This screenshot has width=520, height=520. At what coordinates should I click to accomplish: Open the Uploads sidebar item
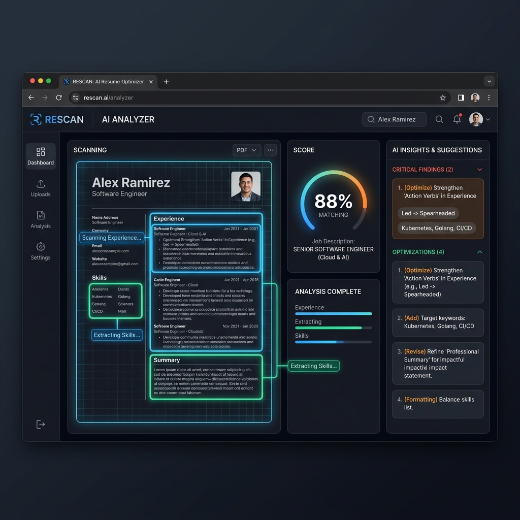pyautogui.click(x=41, y=188)
